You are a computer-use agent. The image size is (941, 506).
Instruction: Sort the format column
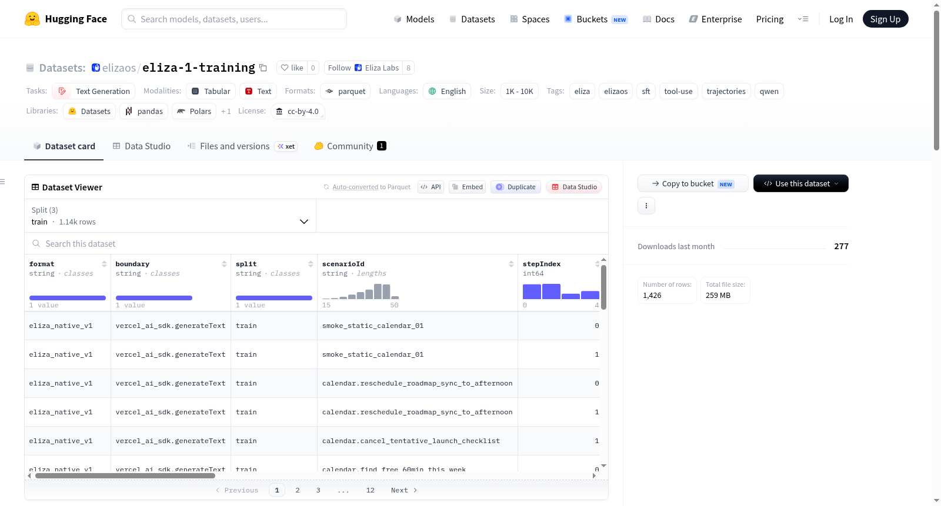pos(104,264)
